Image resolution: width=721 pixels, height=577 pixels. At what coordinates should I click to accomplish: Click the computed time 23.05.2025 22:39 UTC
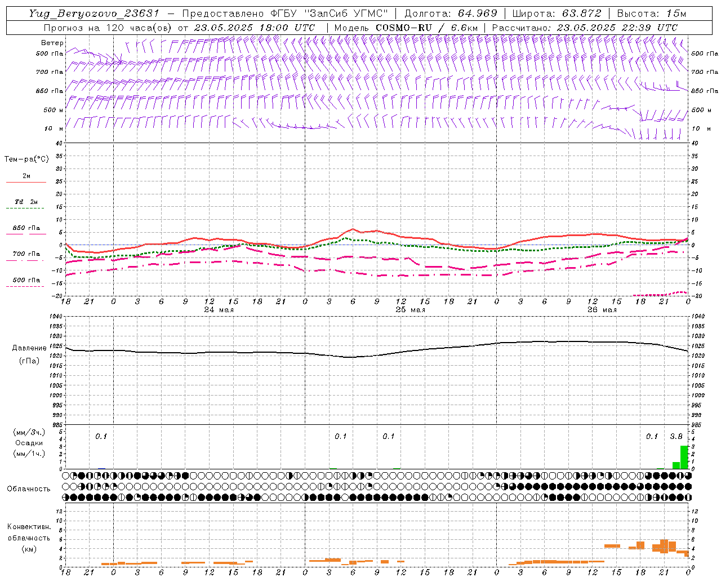(x=617, y=28)
